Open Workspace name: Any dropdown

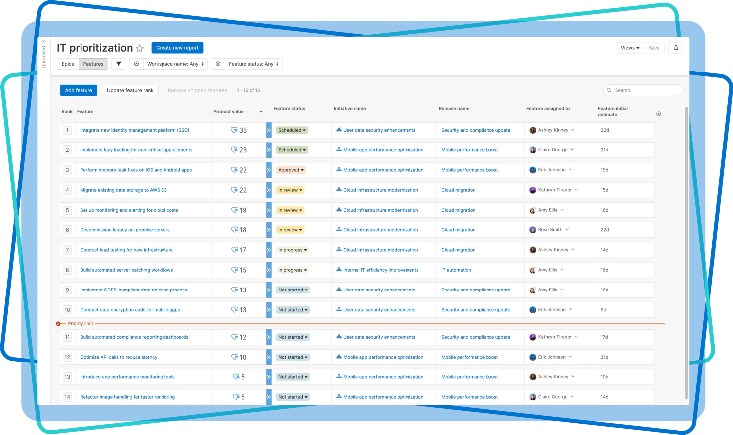(176, 64)
